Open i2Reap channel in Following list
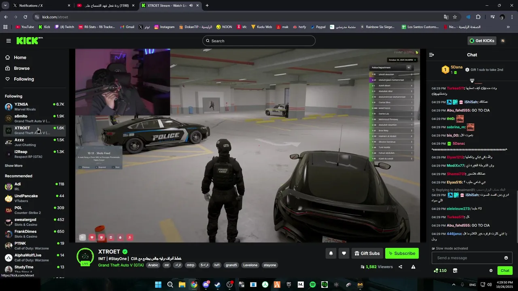The image size is (518, 291). click(34, 154)
